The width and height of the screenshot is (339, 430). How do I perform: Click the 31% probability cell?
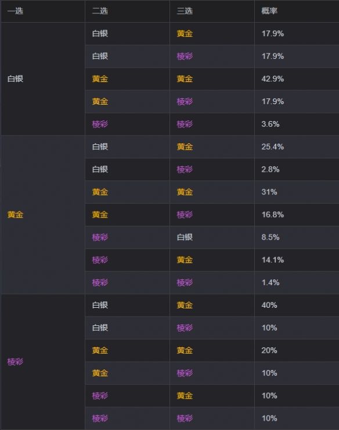pyautogui.click(x=297, y=192)
